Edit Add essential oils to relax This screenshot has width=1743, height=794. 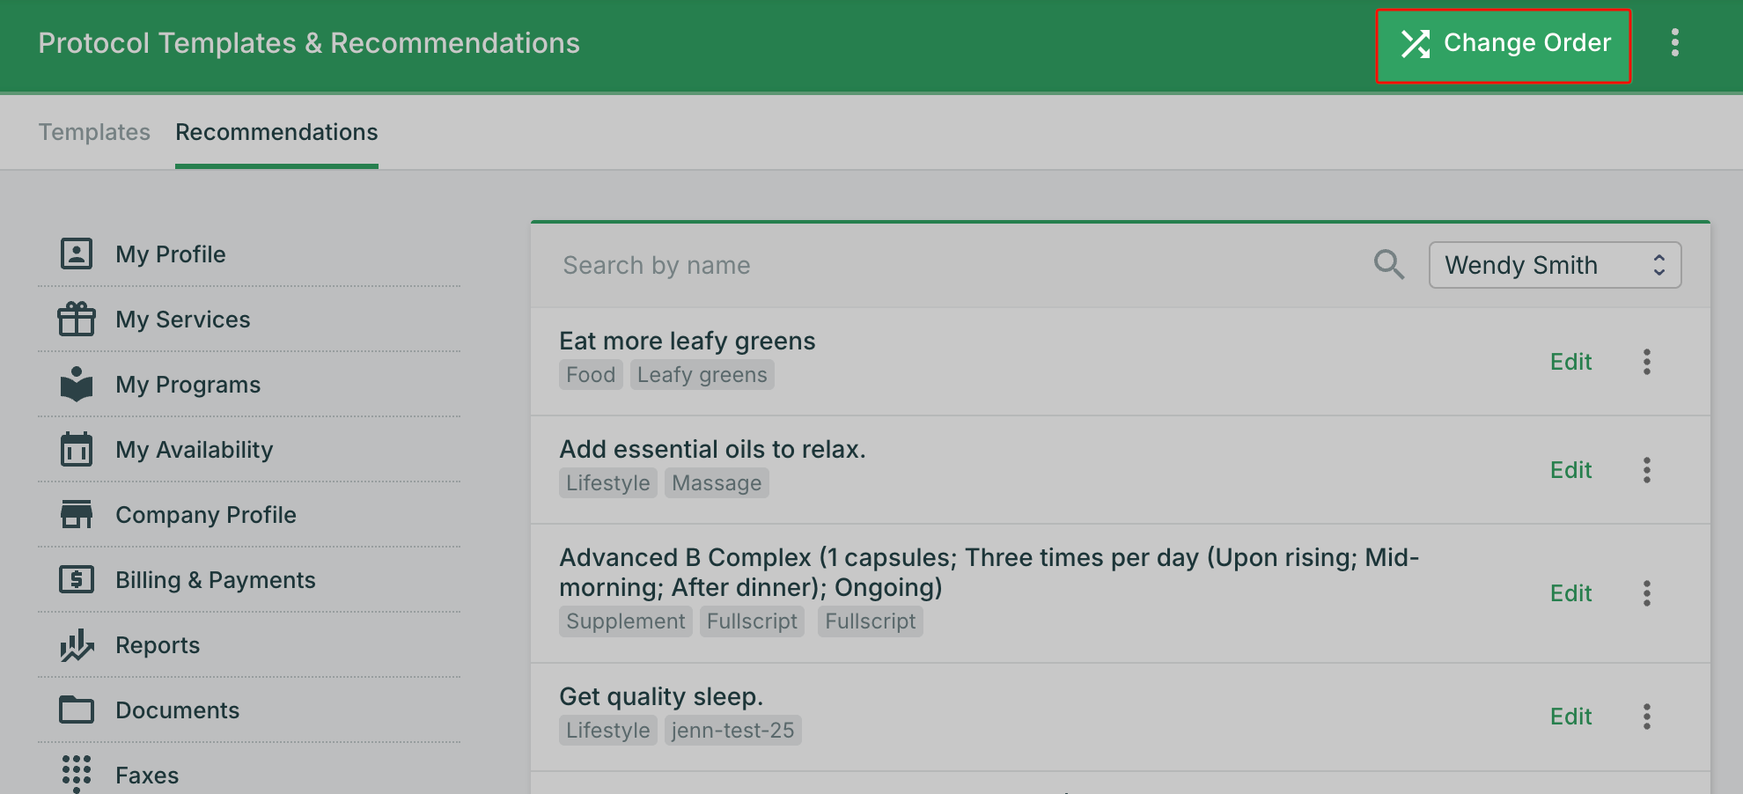(1570, 470)
